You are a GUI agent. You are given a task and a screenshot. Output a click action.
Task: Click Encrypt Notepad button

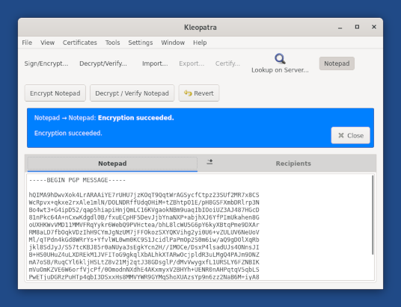point(55,93)
